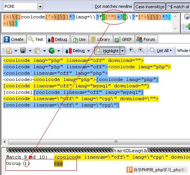Click horizontal scrollbar left arrow
This screenshot has width=190, height=175.
click(x=4, y=142)
